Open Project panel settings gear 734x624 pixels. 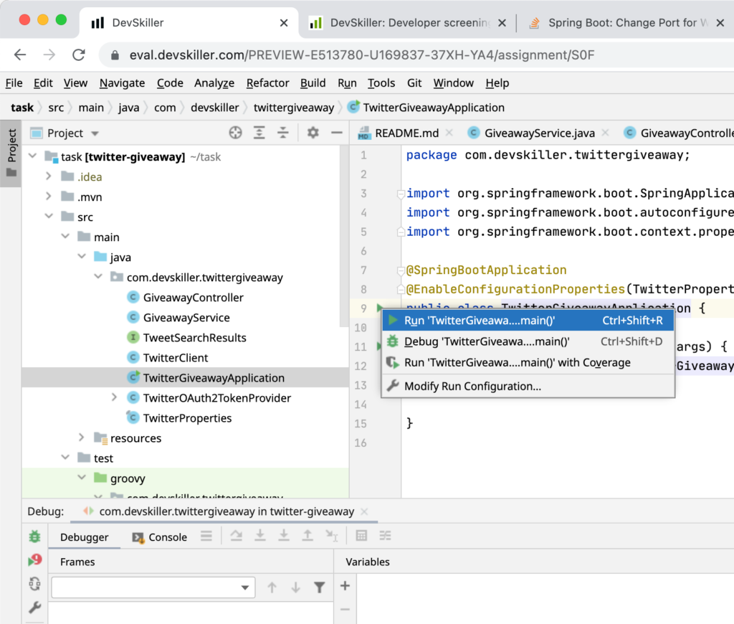coord(313,133)
